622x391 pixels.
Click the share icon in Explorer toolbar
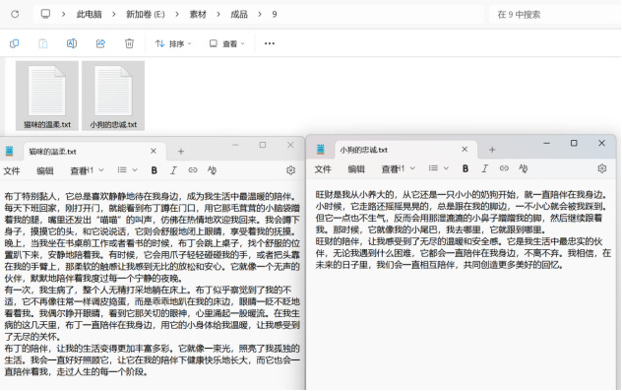(x=100, y=43)
